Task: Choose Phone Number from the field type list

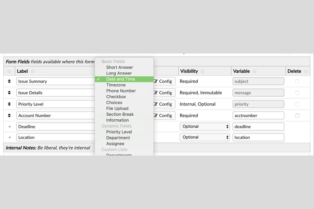Action: coord(121,91)
